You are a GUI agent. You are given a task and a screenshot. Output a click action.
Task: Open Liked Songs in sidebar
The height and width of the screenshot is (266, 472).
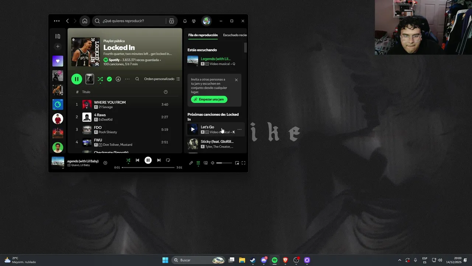pos(58,61)
